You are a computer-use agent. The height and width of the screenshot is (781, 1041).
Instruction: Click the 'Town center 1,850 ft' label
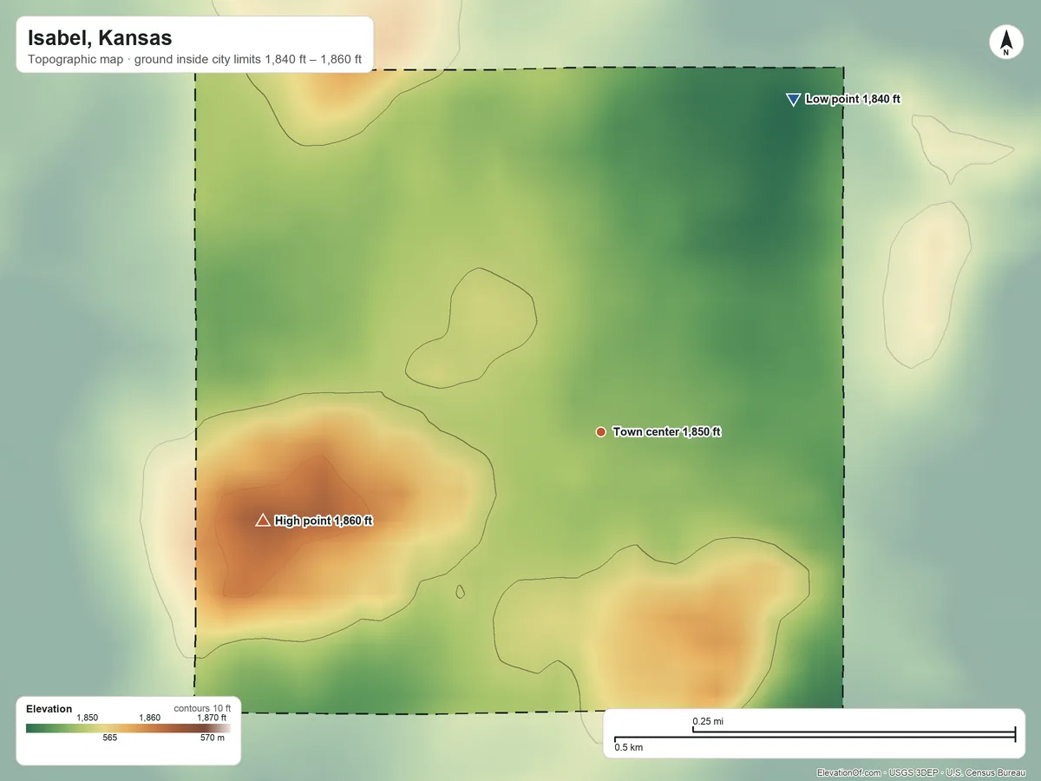[x=667, y=431]
